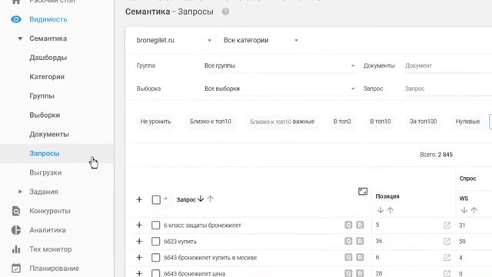Image resolution: width=492 pixels, height=277 pixels.
Task: Apply the В топ10 filter
Action: (x=381, y=122)
